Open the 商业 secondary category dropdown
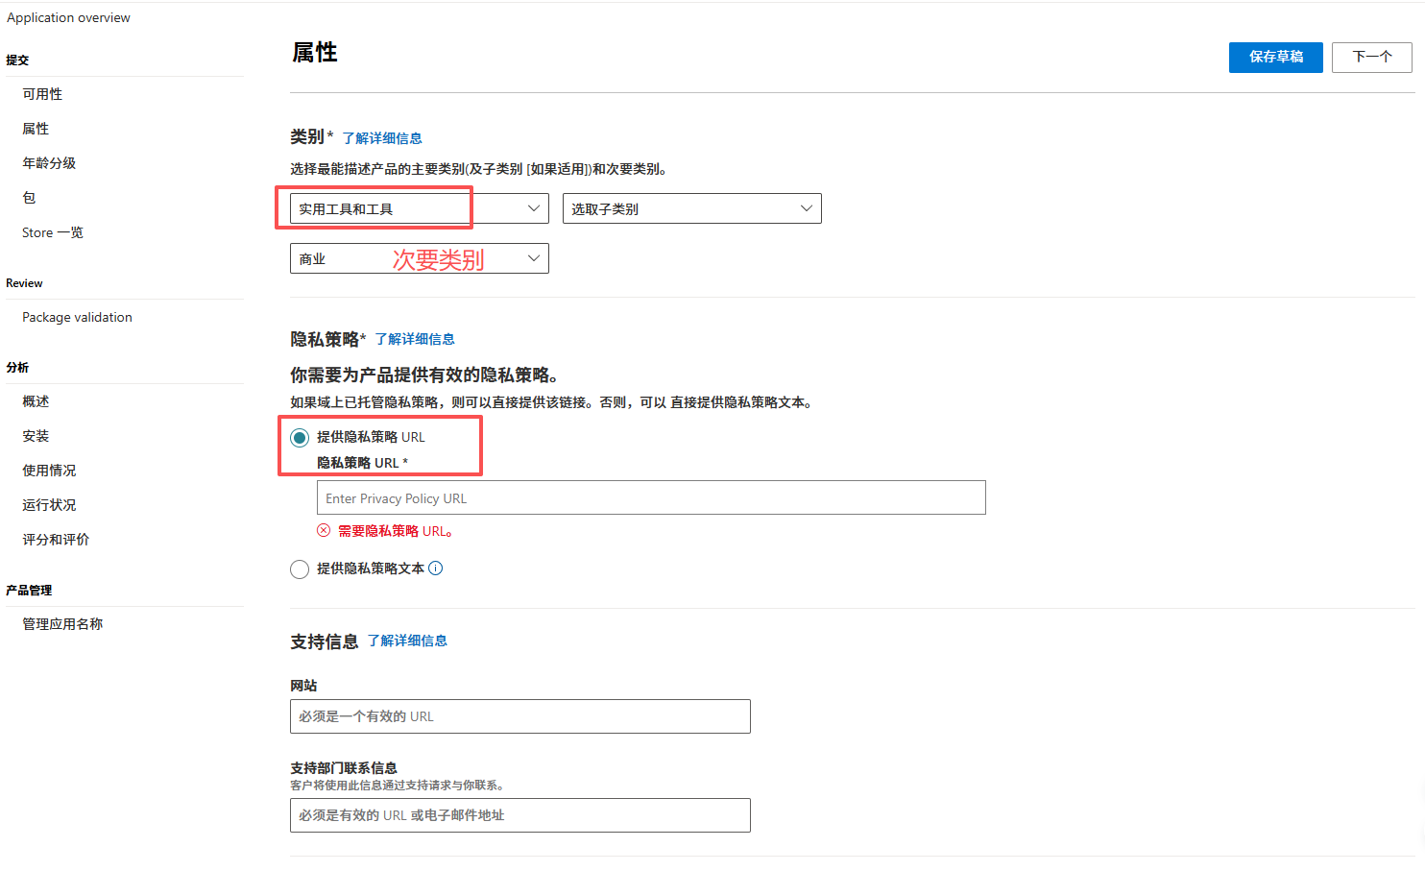Image resolution: width=1425 pixels, height=871 pixels. tap(419, 258)
